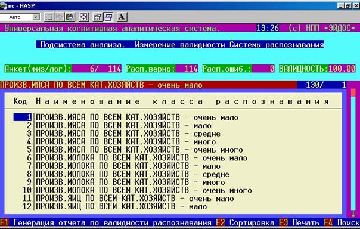Open the console Properties icon
This screenshot has width=360, height=229.
coord(97,17)
